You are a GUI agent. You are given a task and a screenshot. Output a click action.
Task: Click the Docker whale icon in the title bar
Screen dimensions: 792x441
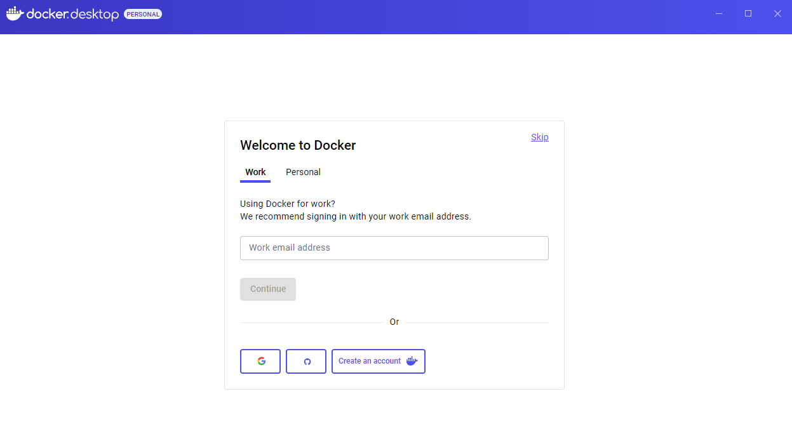point(14,13)
